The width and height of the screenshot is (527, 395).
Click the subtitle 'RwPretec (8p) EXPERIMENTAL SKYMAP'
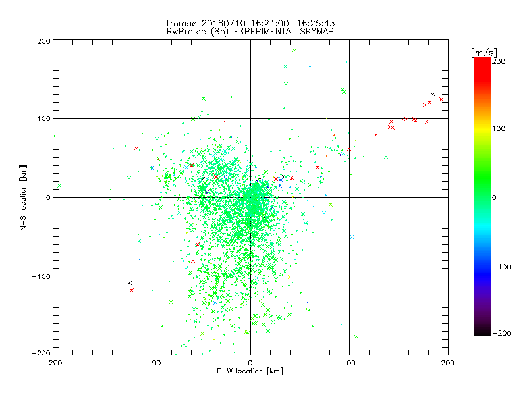point(250,32)
